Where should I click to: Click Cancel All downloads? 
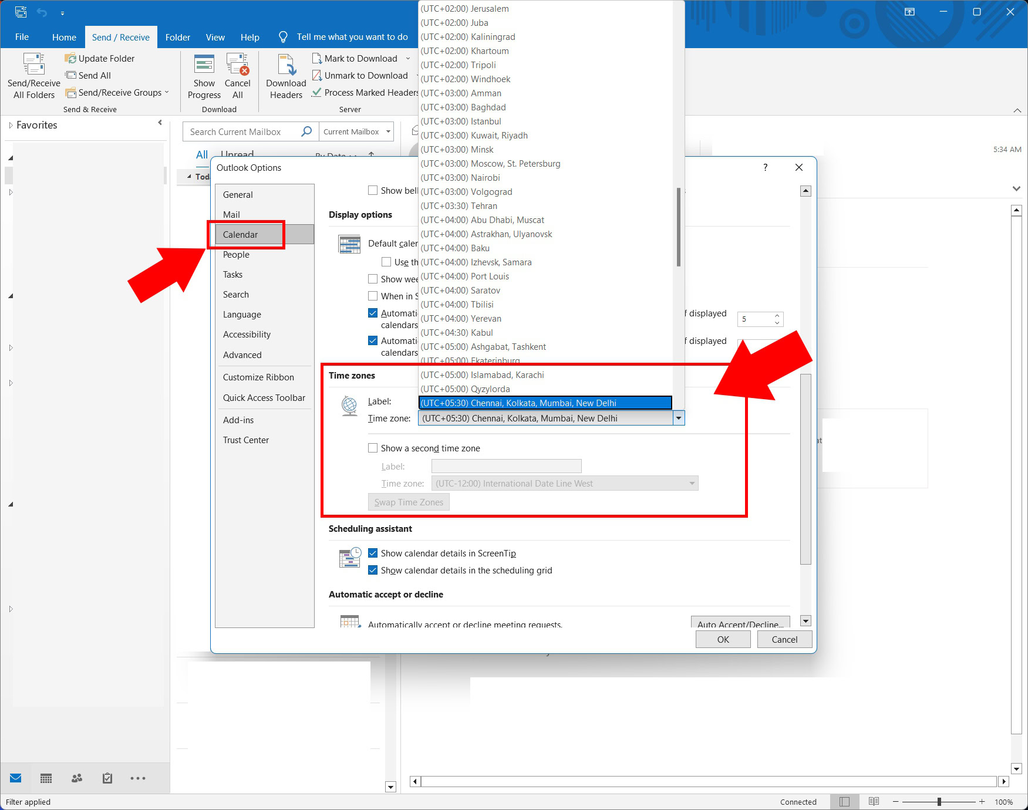tap(238, 76)
